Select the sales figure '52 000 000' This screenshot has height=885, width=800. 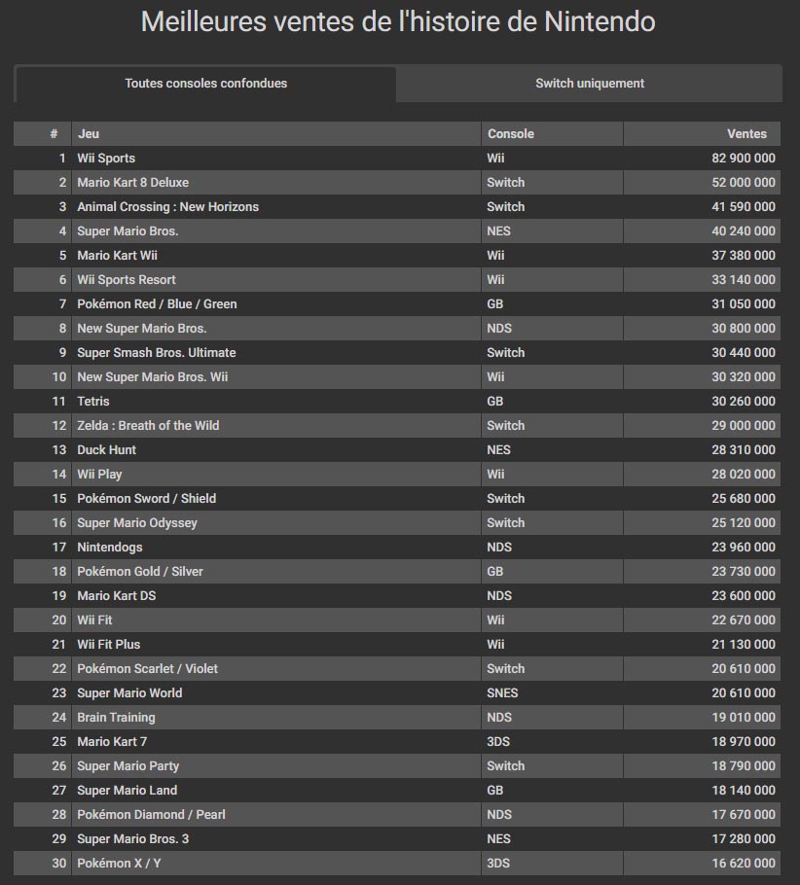click(743, 182)
